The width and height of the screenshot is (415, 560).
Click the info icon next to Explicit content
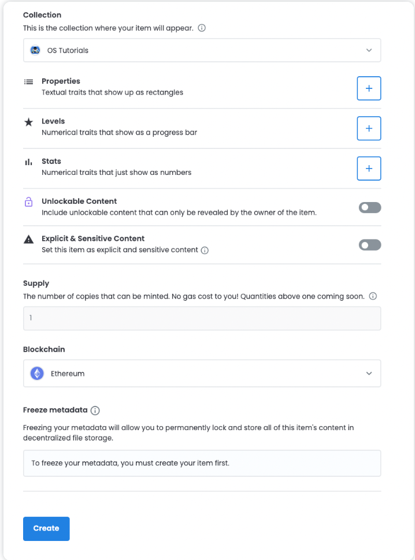tap(205, 251)
